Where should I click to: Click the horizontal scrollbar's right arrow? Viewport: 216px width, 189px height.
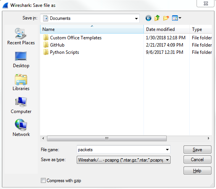click(x=209, y=138)
